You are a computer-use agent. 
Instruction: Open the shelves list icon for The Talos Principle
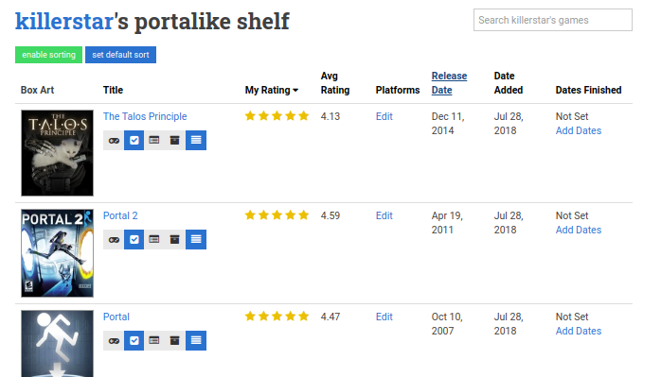click(196, 141)
